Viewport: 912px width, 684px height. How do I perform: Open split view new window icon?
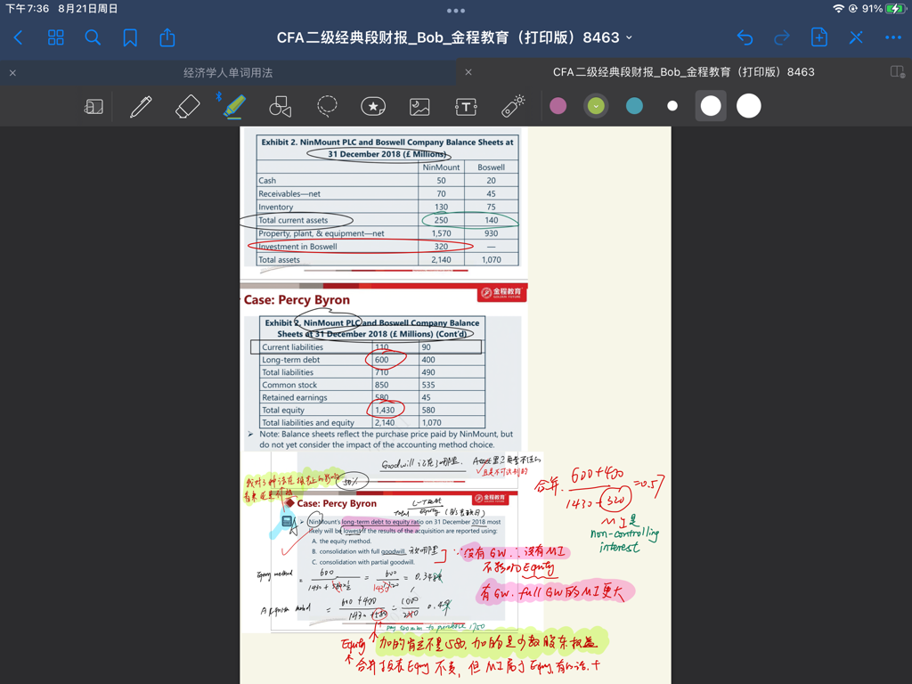click(897, 72)
